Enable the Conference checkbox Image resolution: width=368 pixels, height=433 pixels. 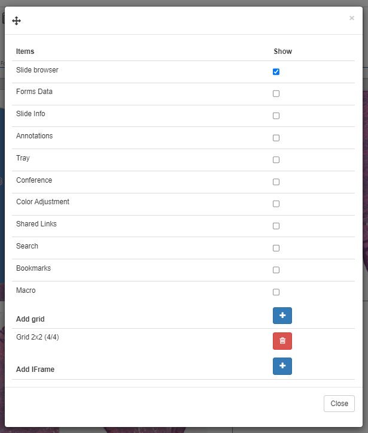pyautogui.click(x=276, y=182)
